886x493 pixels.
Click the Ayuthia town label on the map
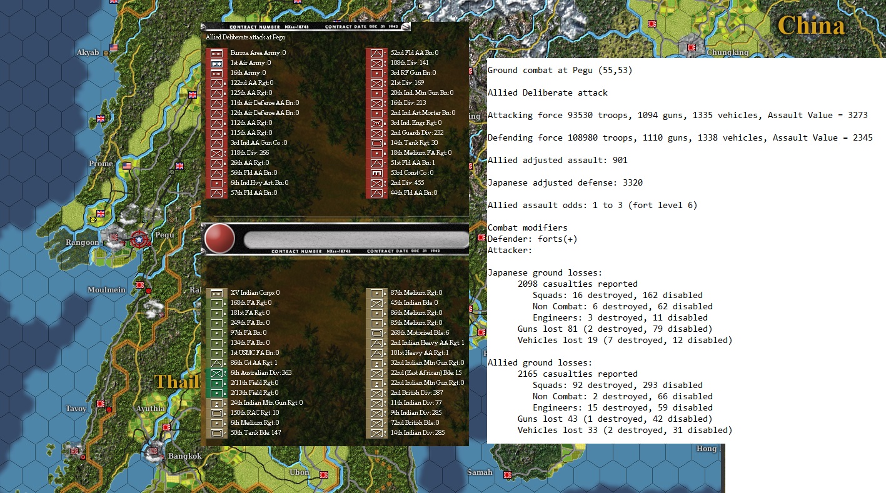[150, 409]
